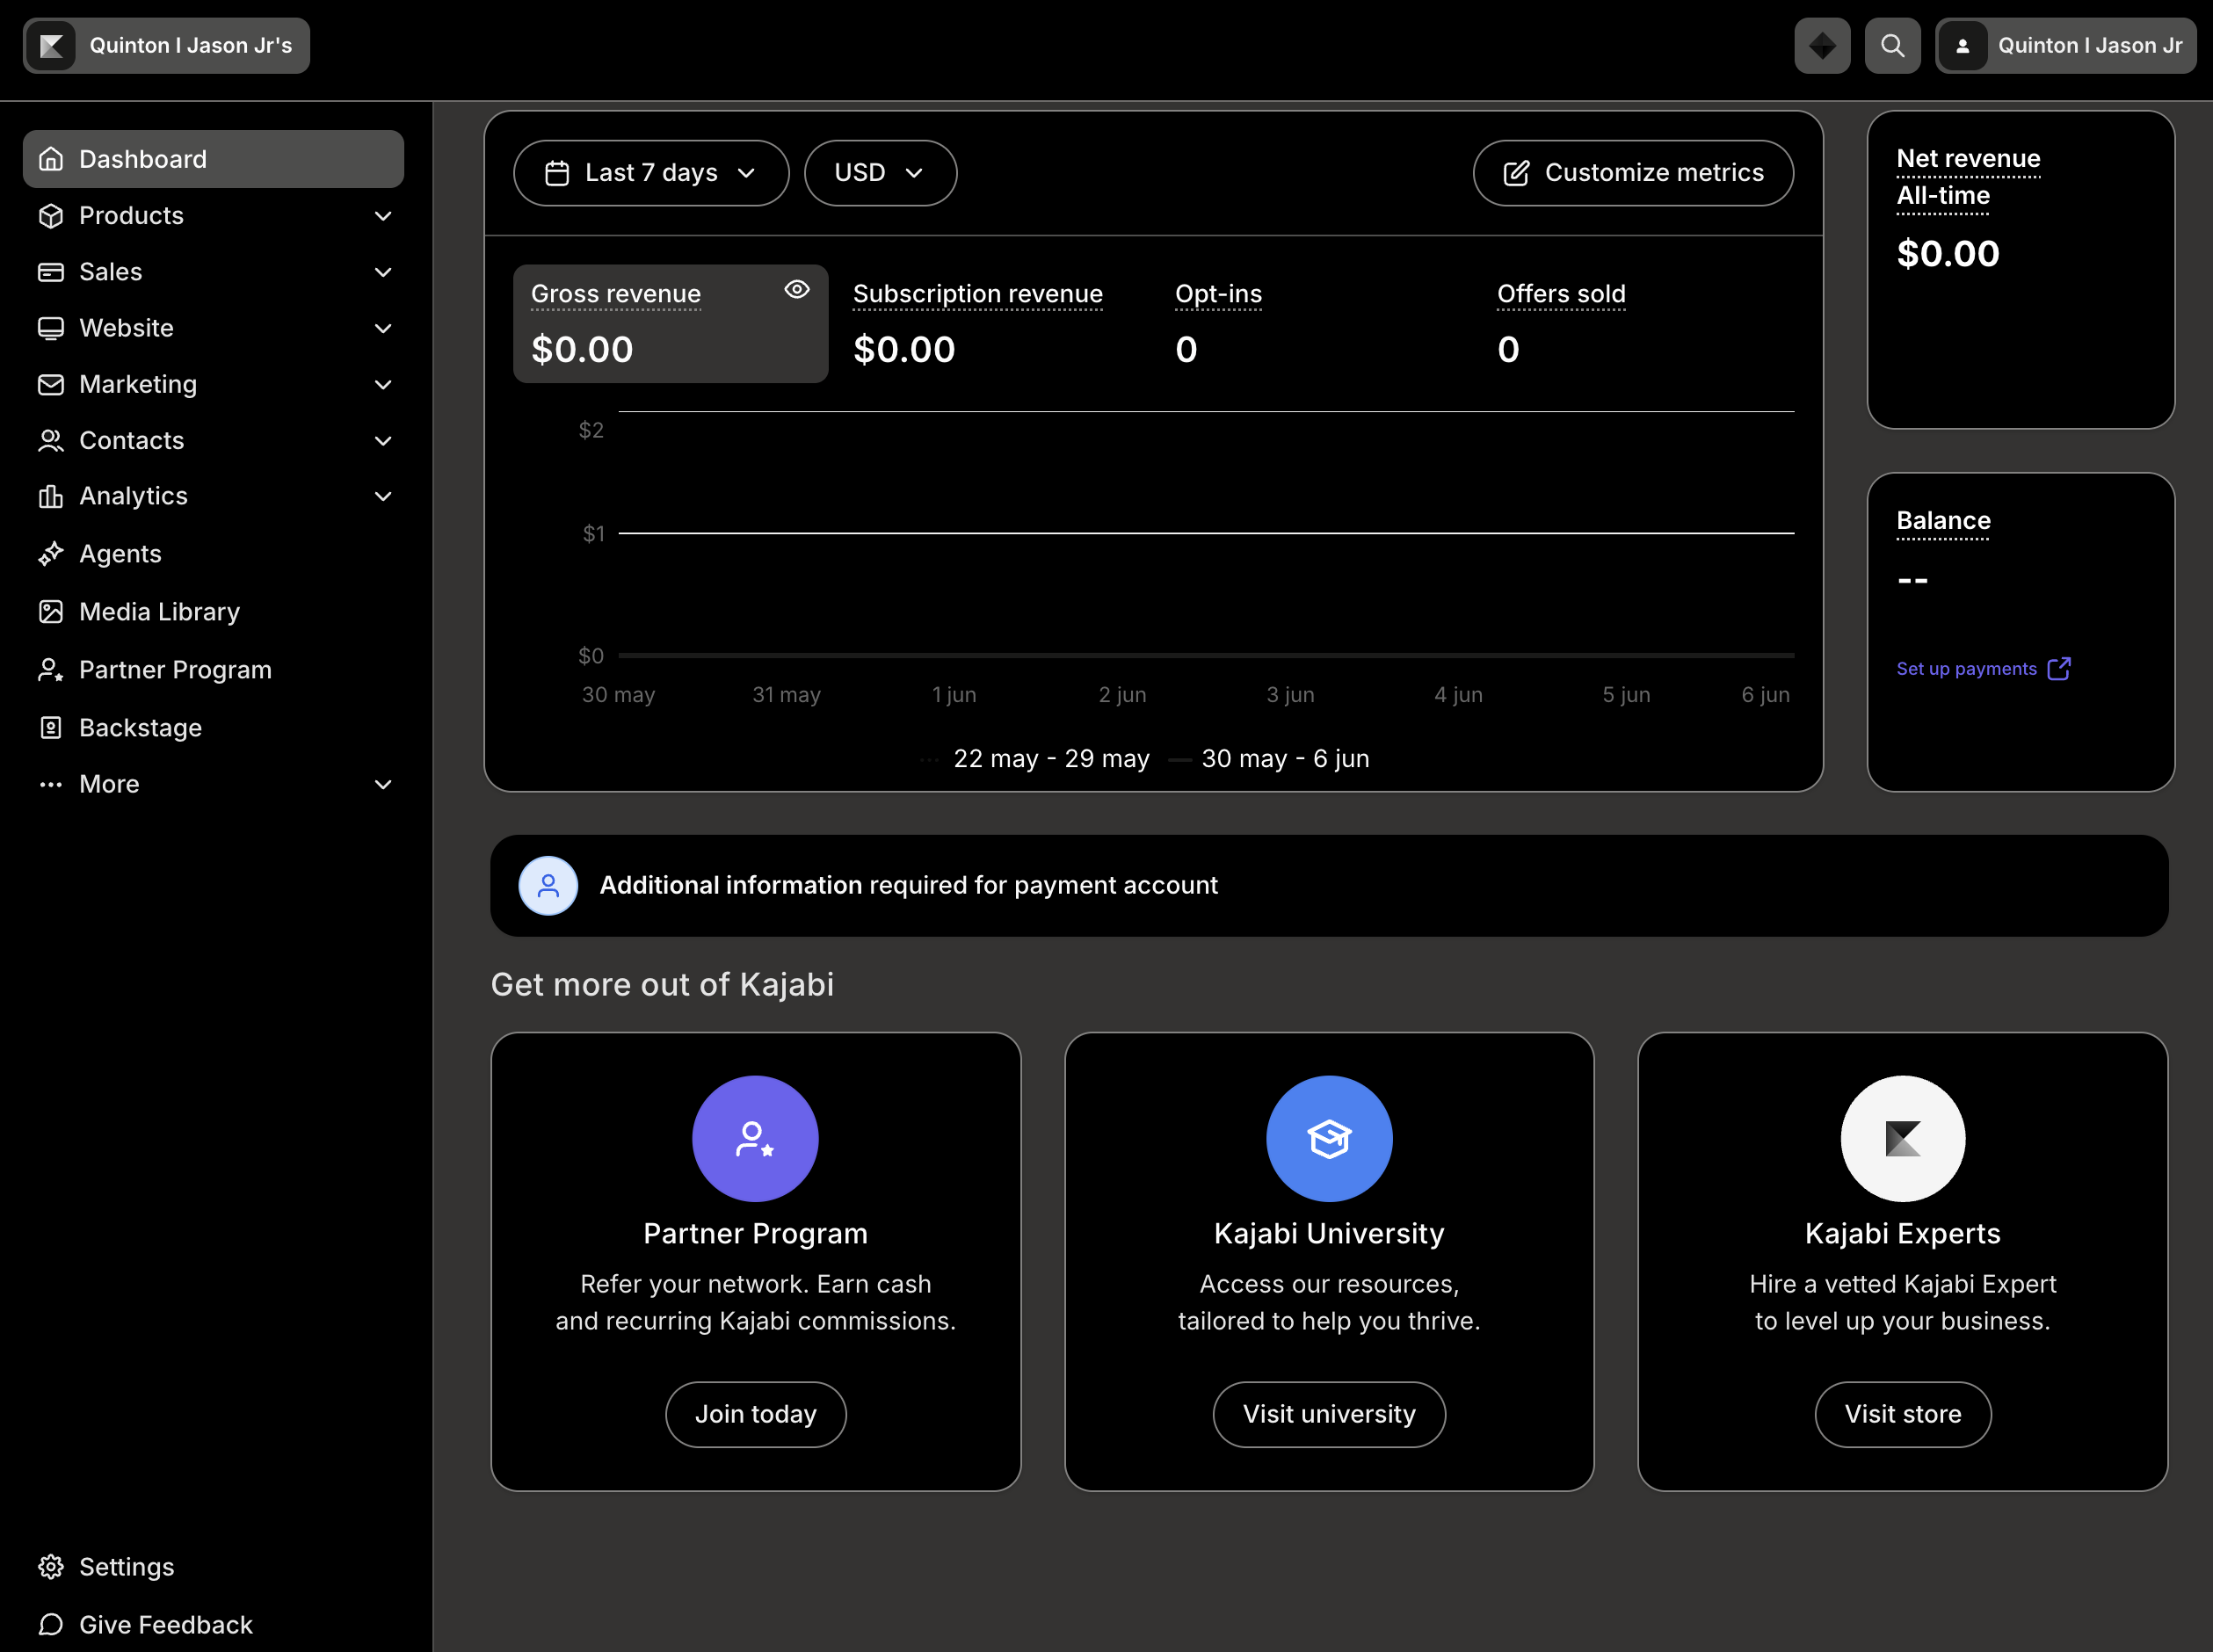Click the Sales card icon in sidebar

[51, 271]
